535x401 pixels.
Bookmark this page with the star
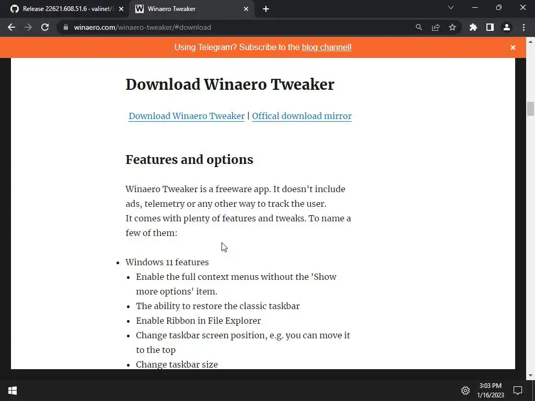(x=452, y=27)
